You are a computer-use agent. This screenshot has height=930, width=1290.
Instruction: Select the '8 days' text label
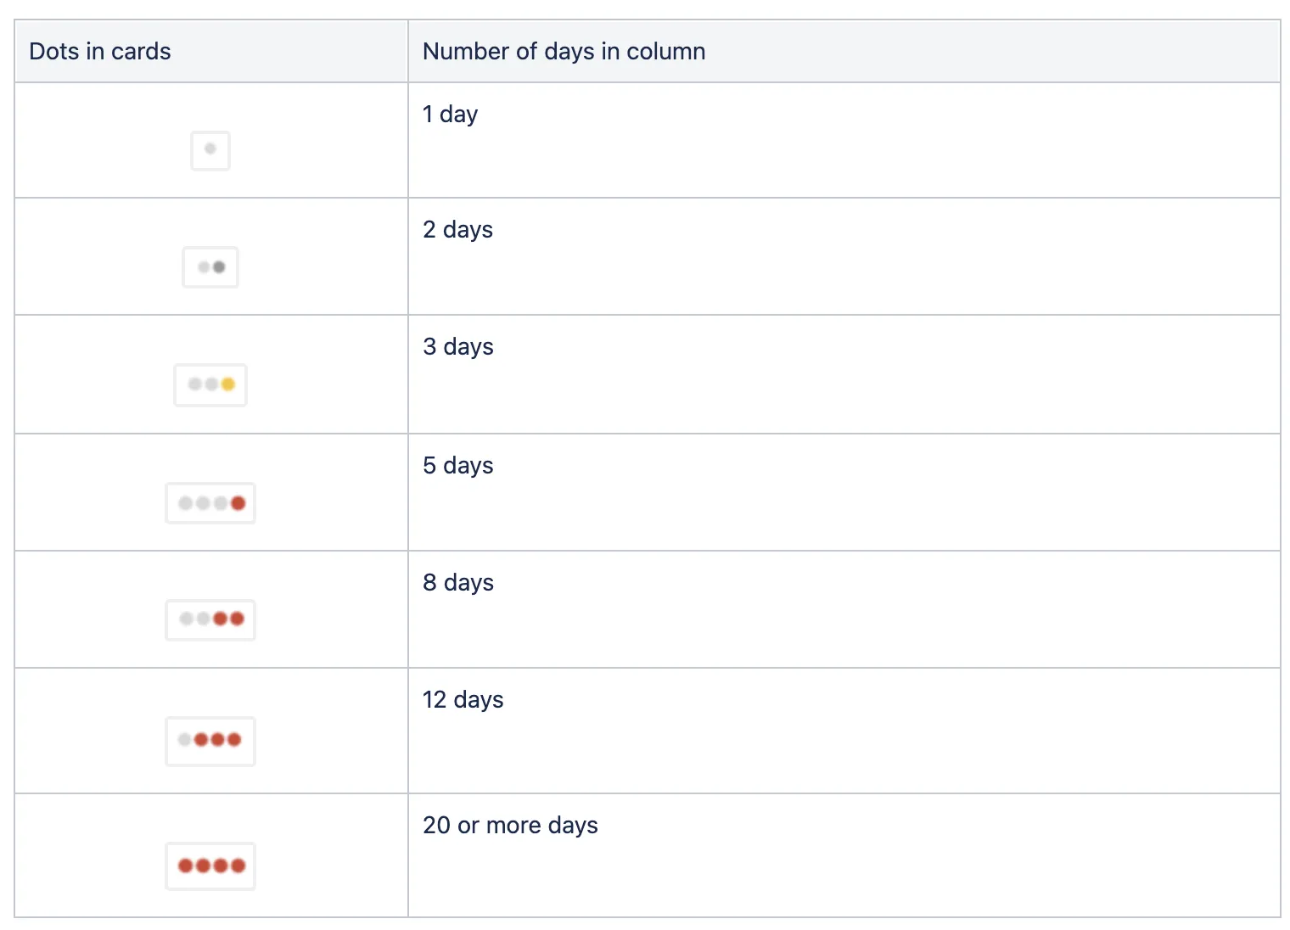pyautogui.click(x=457, y=583)
